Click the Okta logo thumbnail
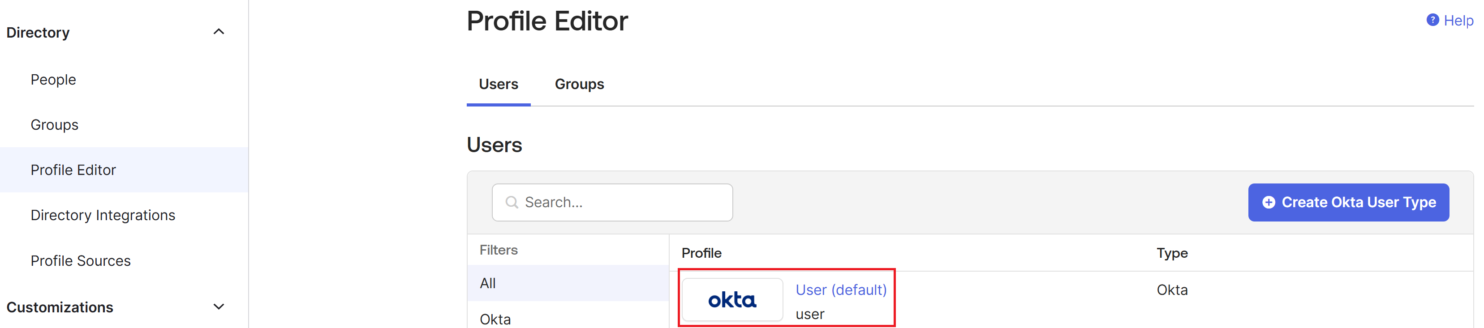 tap(731, 300)
